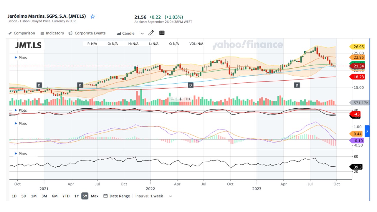Select the 6M time range
Screen dimensions: 377x212
click(x=54, y=196)
